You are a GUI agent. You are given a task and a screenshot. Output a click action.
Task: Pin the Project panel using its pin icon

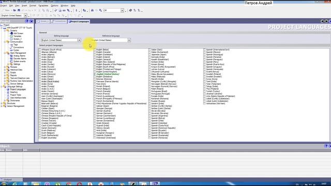point(26,21)
